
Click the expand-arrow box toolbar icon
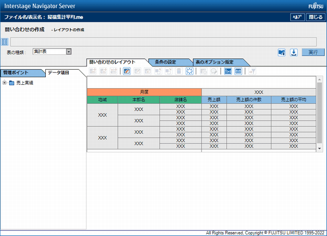pyautogui.click(x=137, y=71)
